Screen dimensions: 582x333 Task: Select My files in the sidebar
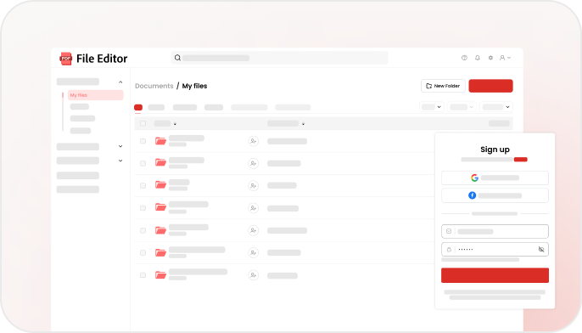tap(95, 95)
